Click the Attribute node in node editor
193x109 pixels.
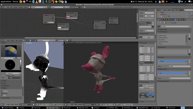pyautogui.click(x=49, y=19)
